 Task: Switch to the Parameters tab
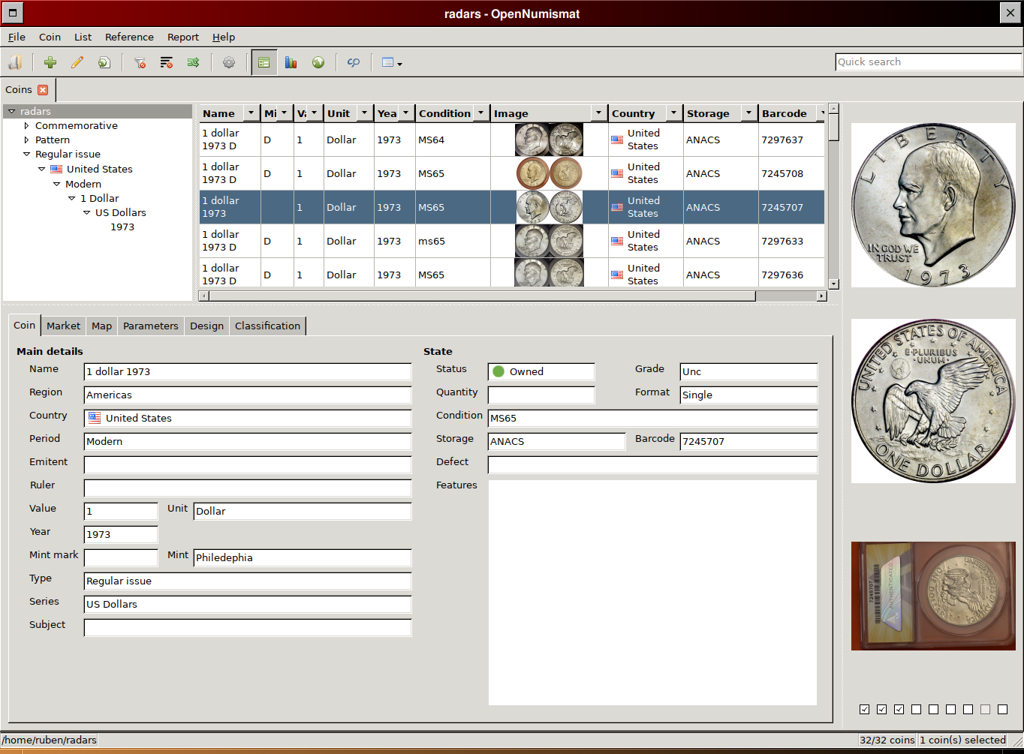coord(150,326)
